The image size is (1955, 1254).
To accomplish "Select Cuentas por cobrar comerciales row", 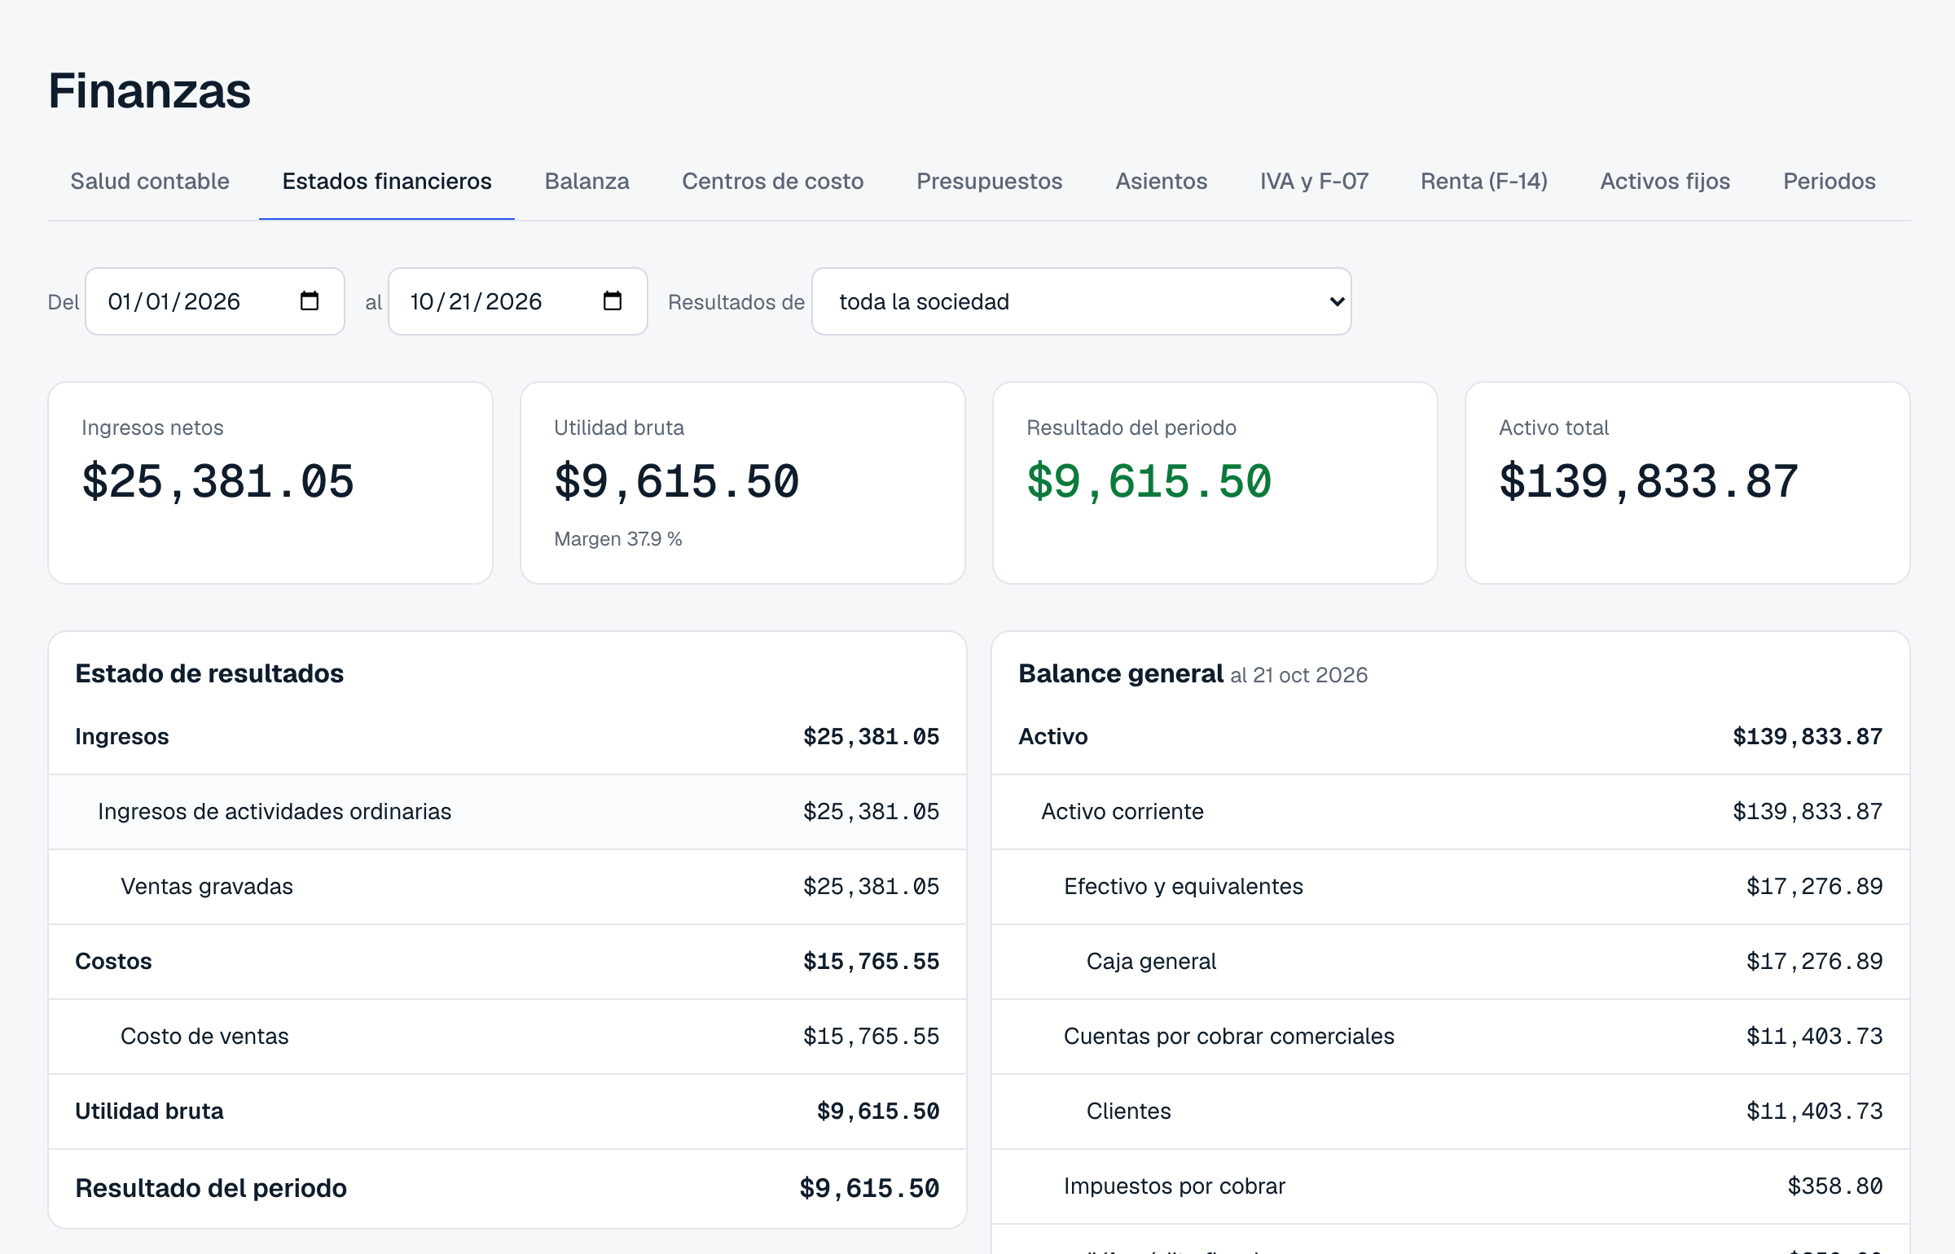I will pyautogui.click(x=1451, y=1037).
